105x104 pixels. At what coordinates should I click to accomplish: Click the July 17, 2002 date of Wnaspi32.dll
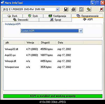64,49
